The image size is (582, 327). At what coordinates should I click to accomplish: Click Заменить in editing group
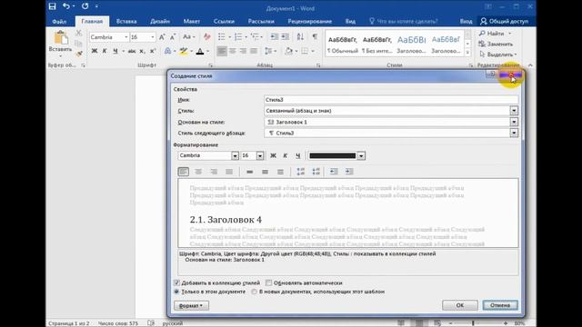point(496,44)
